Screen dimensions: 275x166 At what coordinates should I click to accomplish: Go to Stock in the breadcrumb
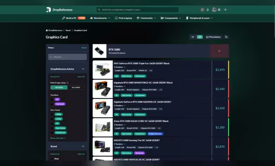68,30
